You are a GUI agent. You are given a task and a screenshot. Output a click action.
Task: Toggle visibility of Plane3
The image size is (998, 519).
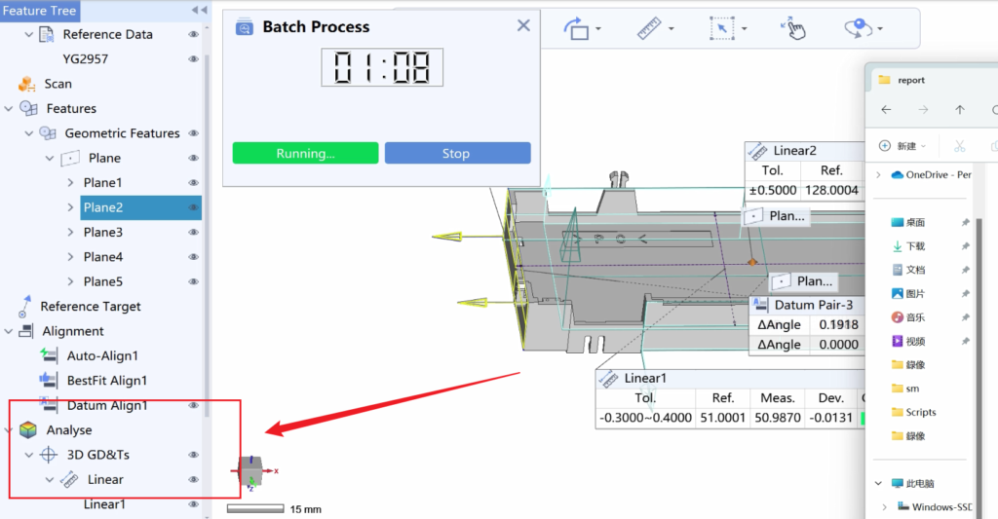coord(194,232)
